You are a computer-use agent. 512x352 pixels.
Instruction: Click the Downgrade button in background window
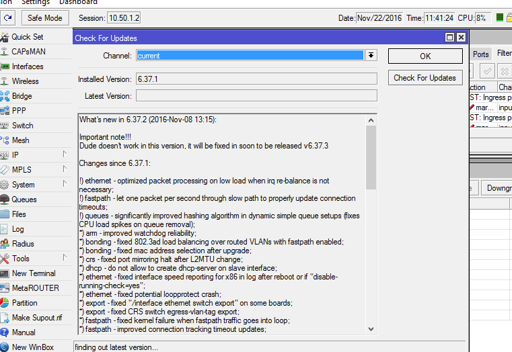pos(497,188)
